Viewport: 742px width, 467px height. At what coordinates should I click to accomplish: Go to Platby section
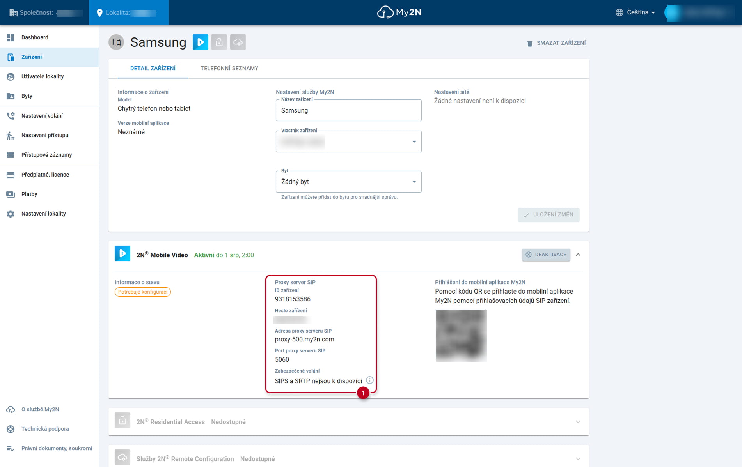pos(50,194)
